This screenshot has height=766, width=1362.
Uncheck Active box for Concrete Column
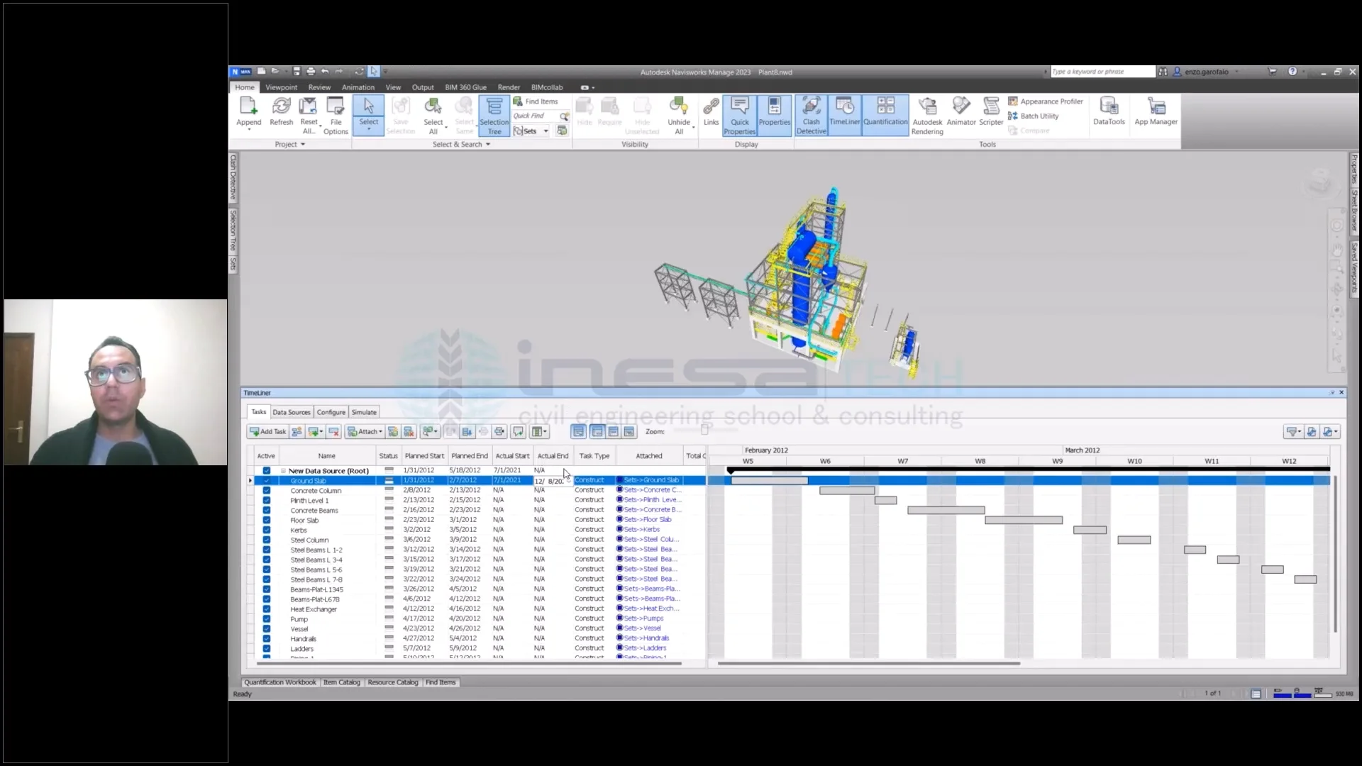[267, 490]
